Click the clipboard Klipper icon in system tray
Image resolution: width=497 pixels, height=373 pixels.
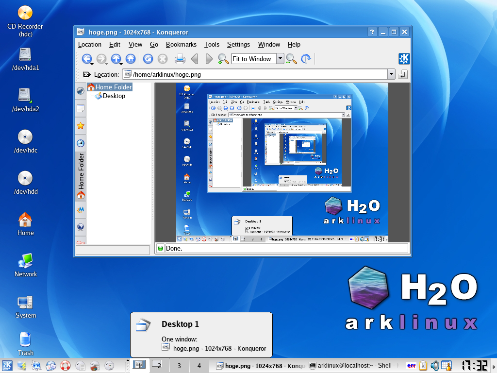(x=423, y=366)
